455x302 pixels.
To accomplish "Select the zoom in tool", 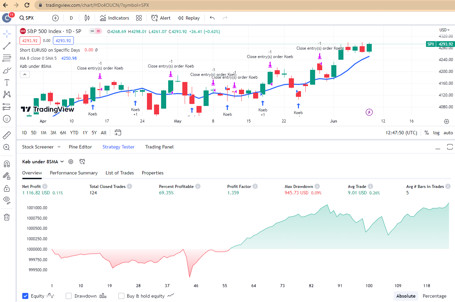I will [x=7, y=147].
